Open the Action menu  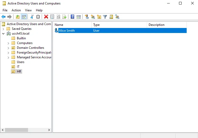click(x=16, y=10)
